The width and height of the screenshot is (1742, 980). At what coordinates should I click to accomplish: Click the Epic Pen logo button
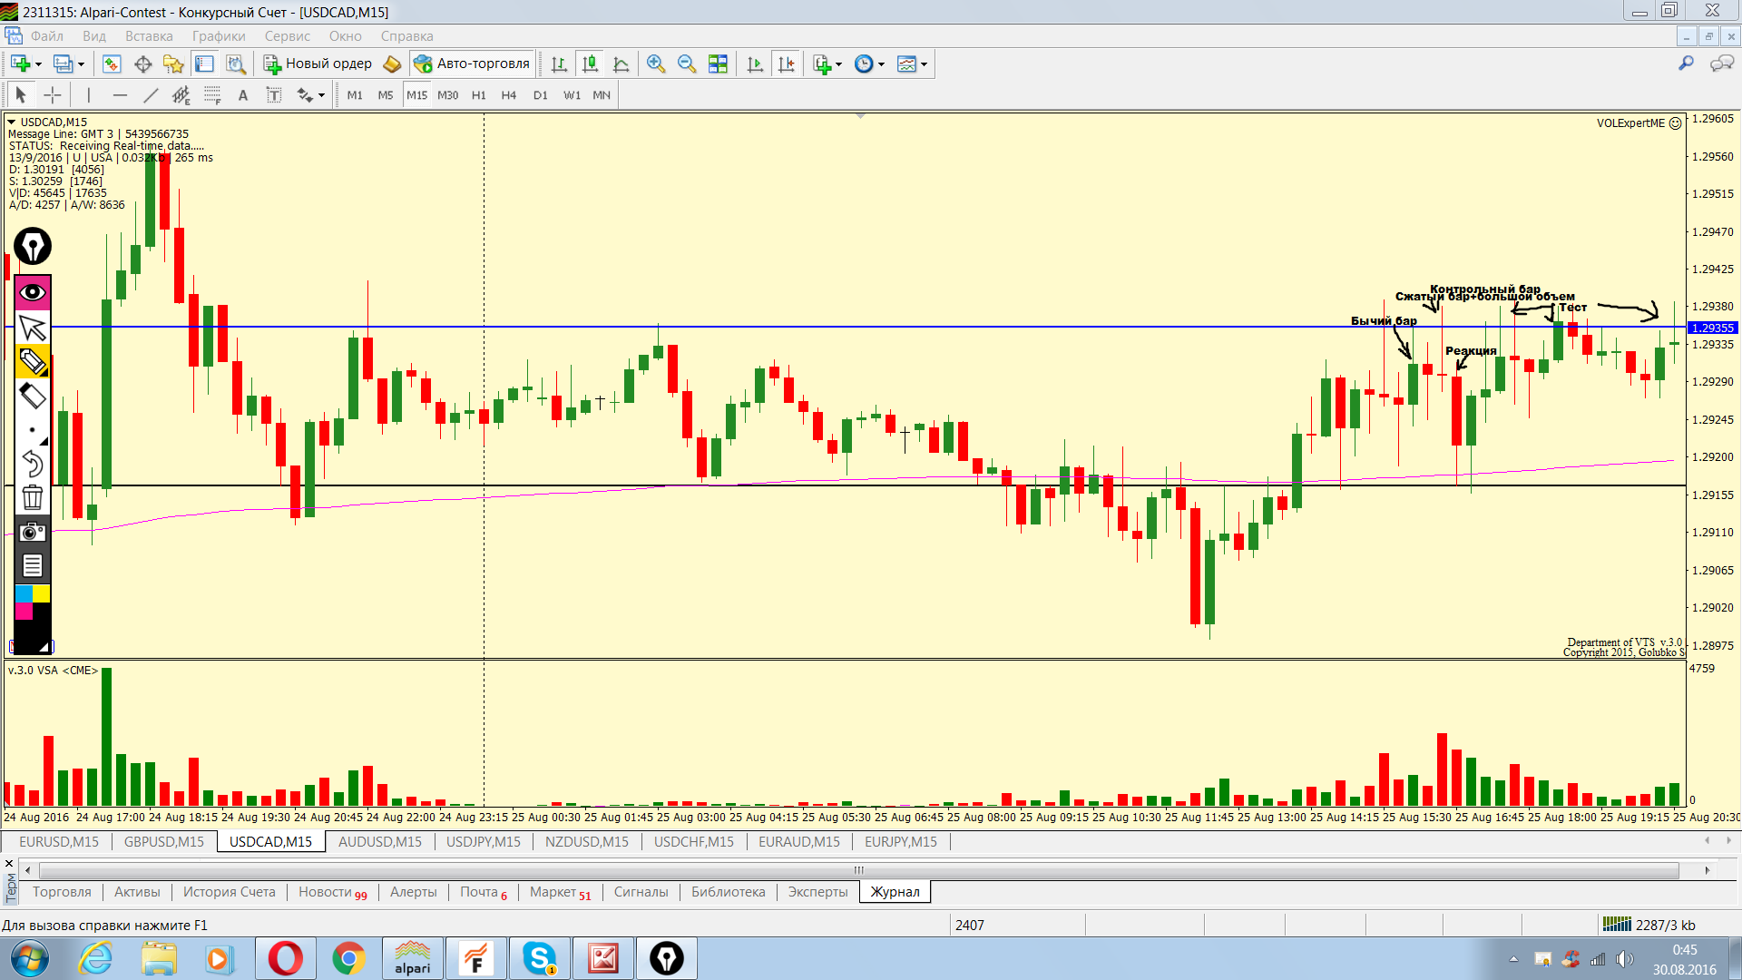coord(33,246)
